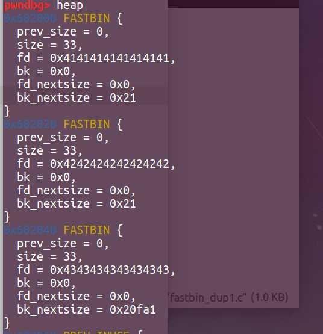Click the typed heap command
This screenshot has width=323, height=334.
click(70, 5)
